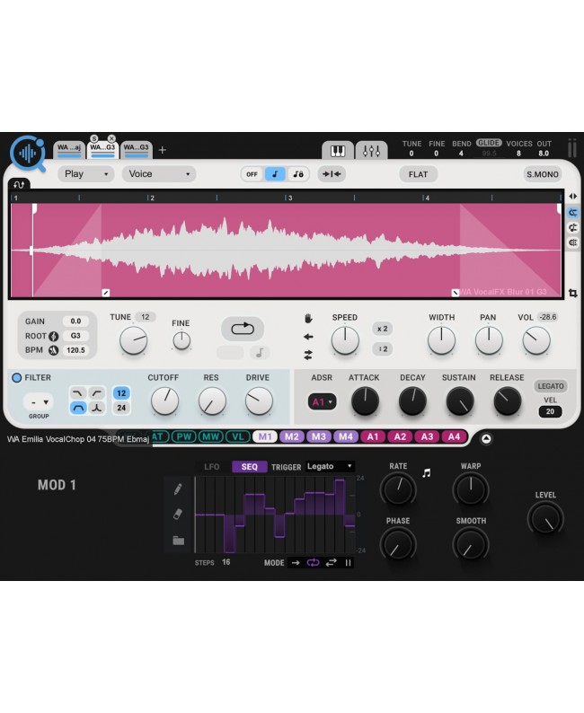Switch modulator to LFO mode
Image resolution: width=584 pixels, height=713 pixels.
coord(211,467)
